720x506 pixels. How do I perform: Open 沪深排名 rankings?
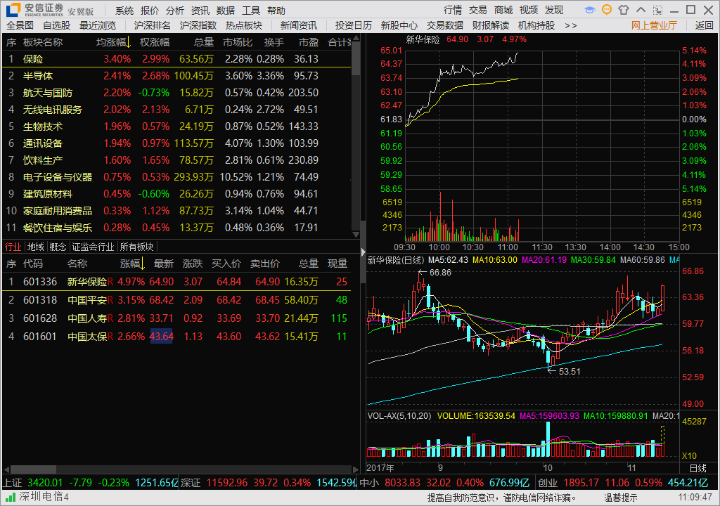point(152,26)
